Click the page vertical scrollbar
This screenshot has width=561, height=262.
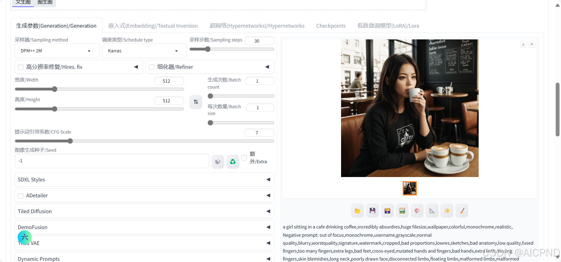557,110
